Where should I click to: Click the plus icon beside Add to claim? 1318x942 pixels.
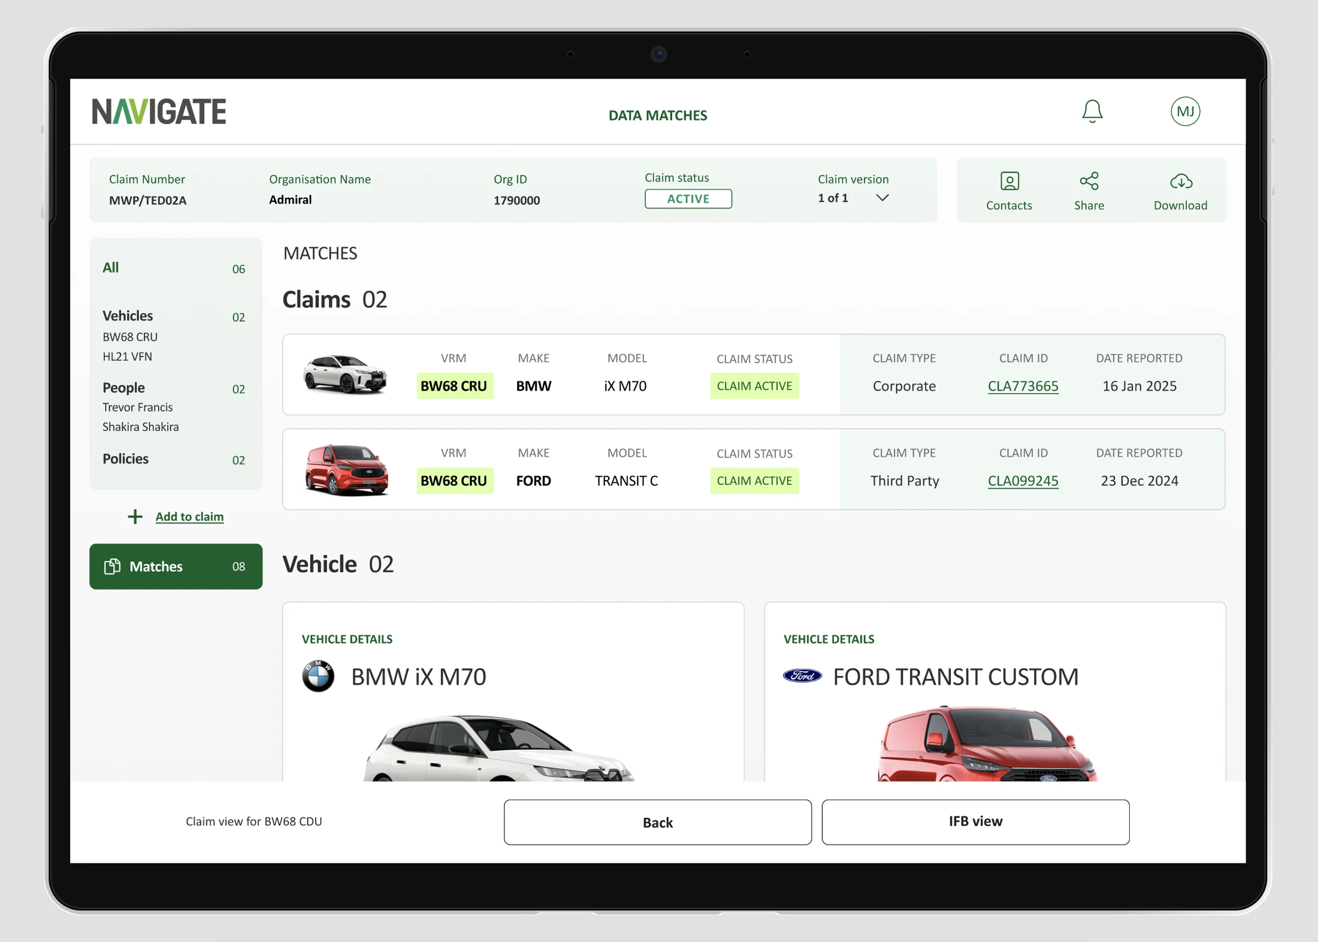[x=135, y=517]
